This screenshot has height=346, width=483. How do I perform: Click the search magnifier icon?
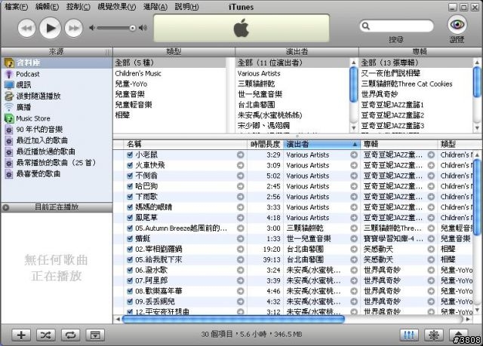pos(366,26)
